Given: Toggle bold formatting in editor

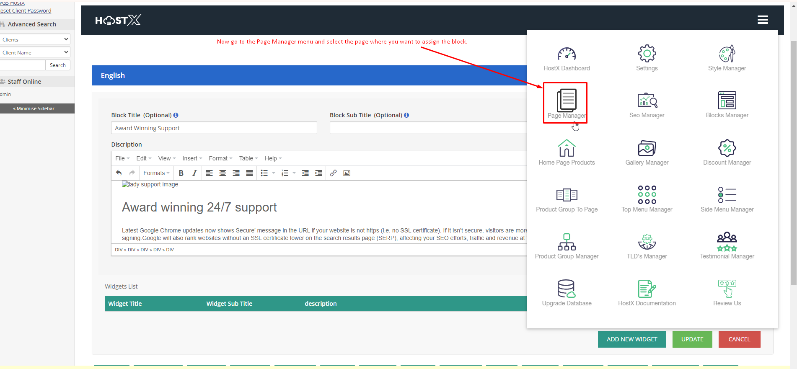Looking at the screenshot, I should [181, 173].
